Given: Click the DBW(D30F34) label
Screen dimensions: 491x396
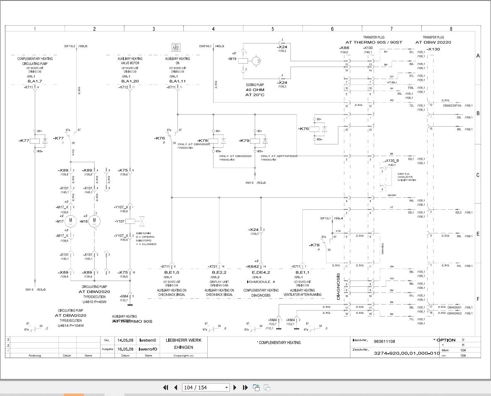Looking at the screenshot, I should pyautogui.click(x=452, y=106).
